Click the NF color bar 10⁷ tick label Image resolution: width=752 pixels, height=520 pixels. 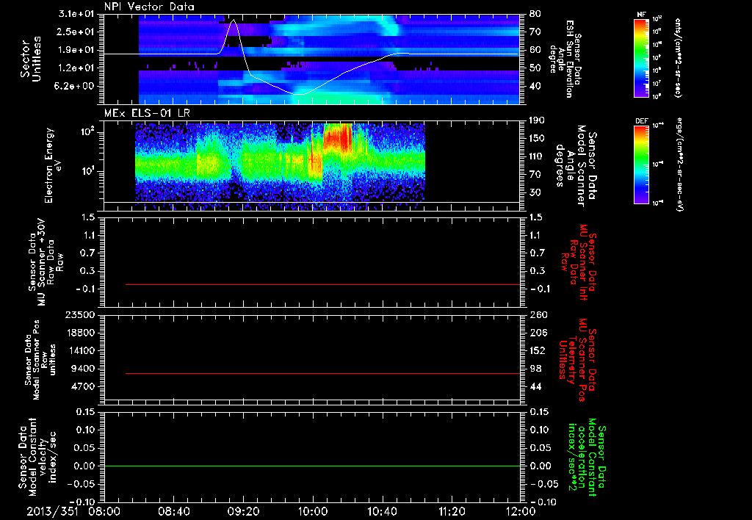[657, 84]
